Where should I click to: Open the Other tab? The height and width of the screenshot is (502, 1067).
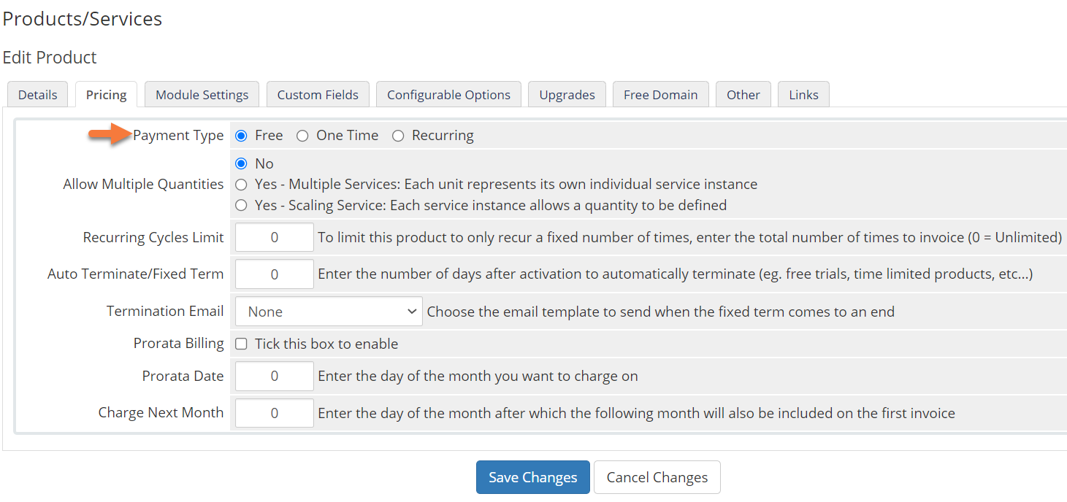(x=743, y=95)
